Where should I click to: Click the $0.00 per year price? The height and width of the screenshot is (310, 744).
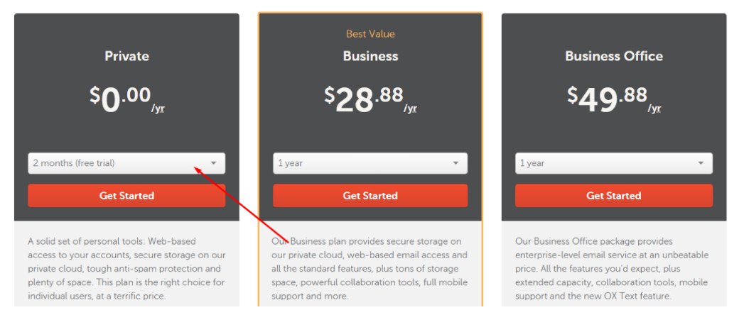point(126,99)
